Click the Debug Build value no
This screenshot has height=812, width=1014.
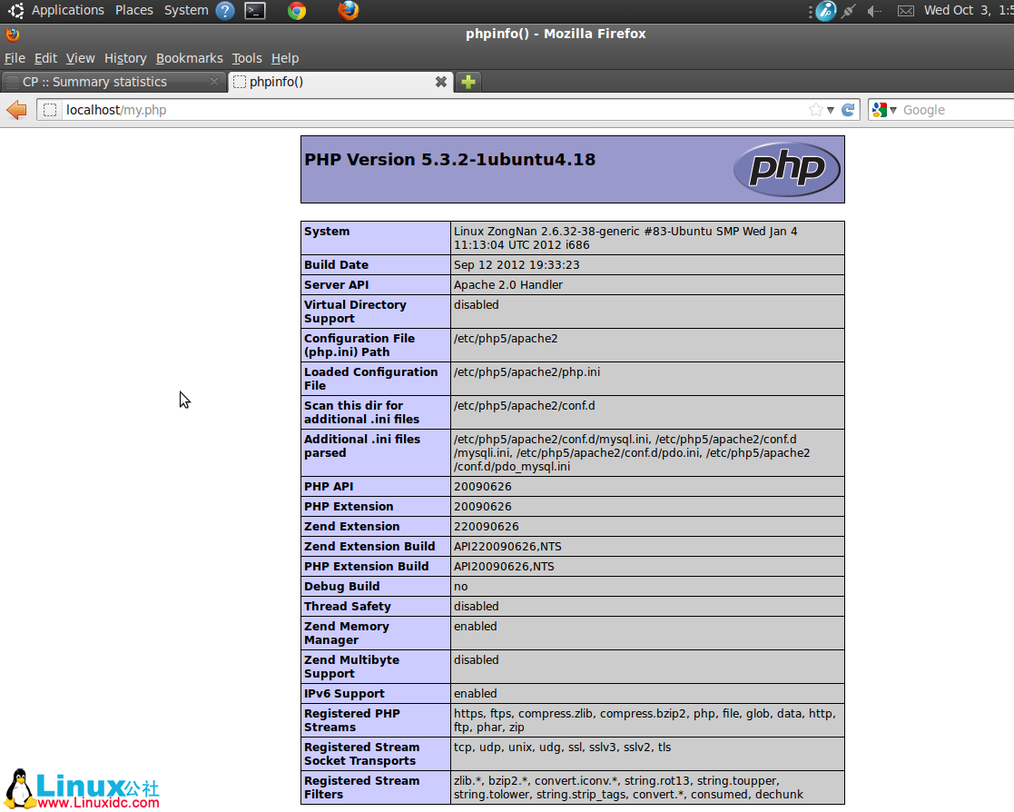[460, 586]
